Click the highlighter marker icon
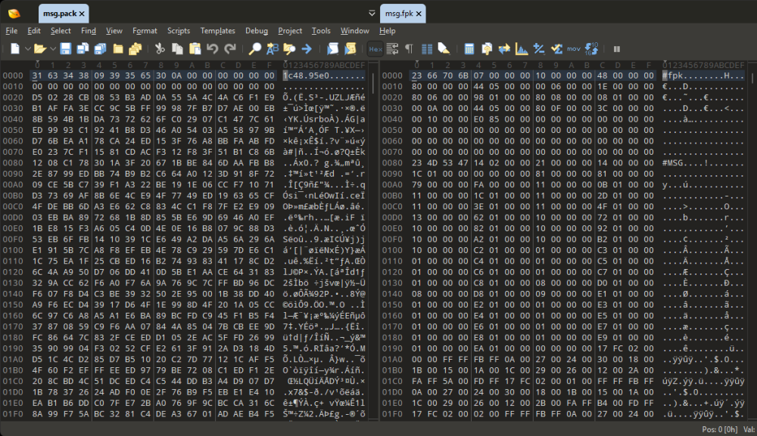This screenshot has height=436, width=757. pyautogui.click(x=444, y=48)
